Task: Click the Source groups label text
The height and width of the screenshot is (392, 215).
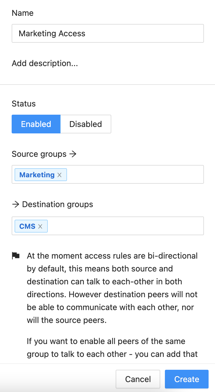Action: (39, 154)
